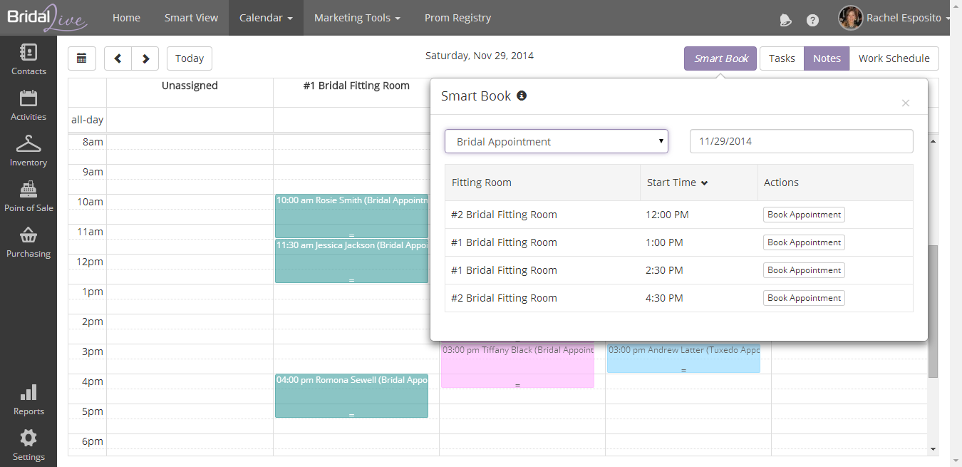The image size is (962, 467).
Task: Click the help question mark icon
Action: 812,20
